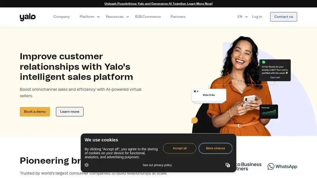The image size is (317, 178).
Task: Open the See our privacy policy link
Action: [x=157, y=165]
